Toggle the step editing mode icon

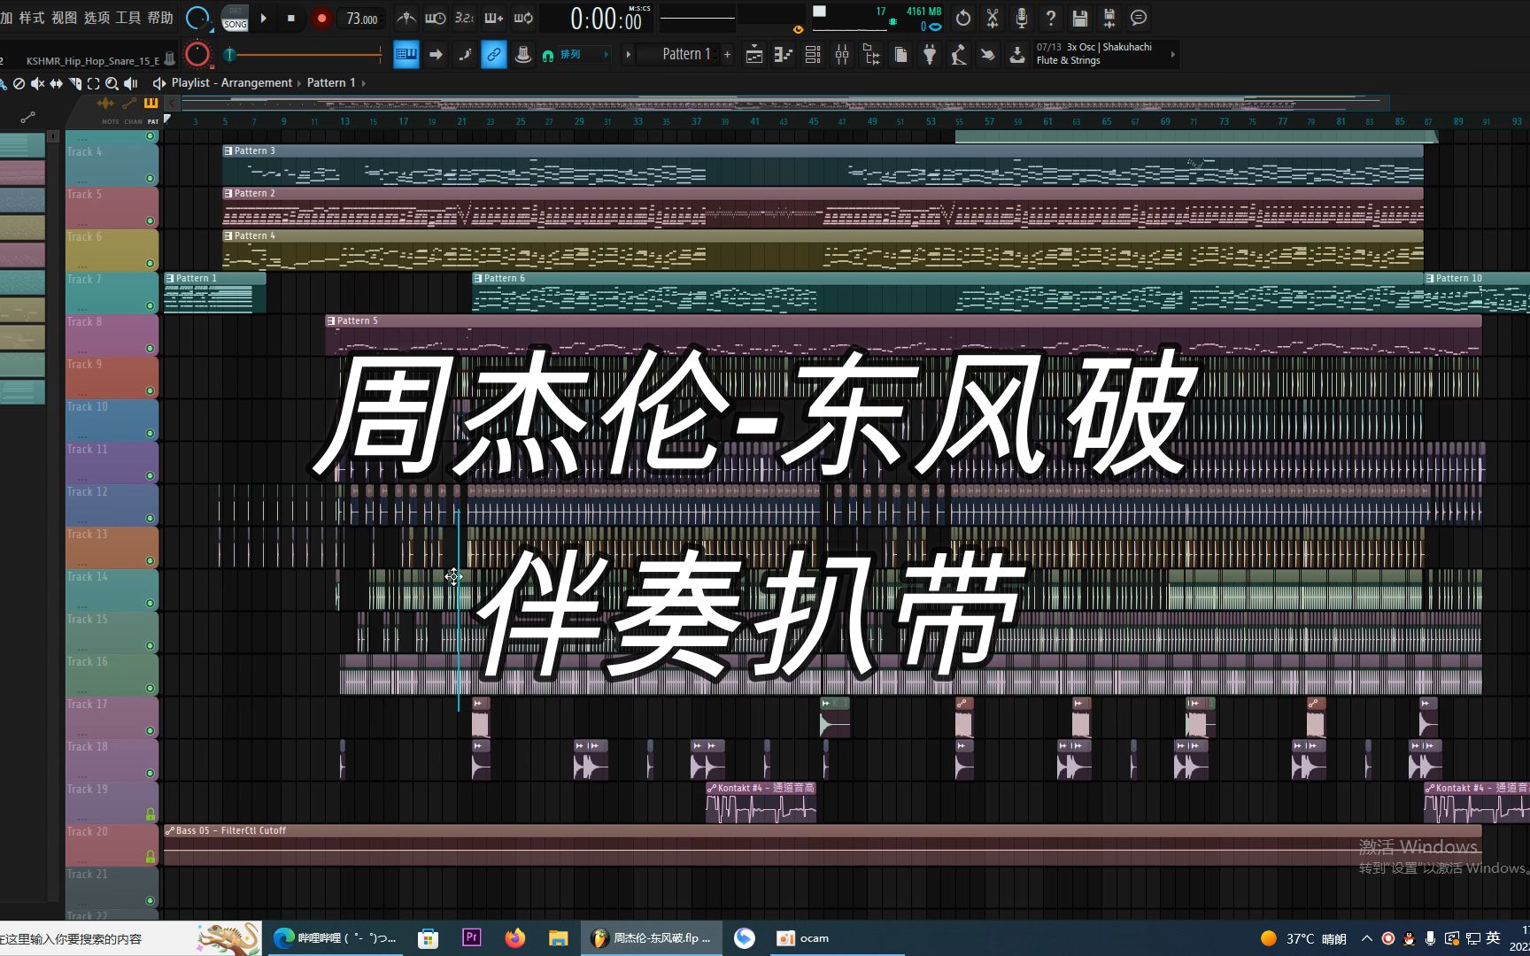(465, 55)
